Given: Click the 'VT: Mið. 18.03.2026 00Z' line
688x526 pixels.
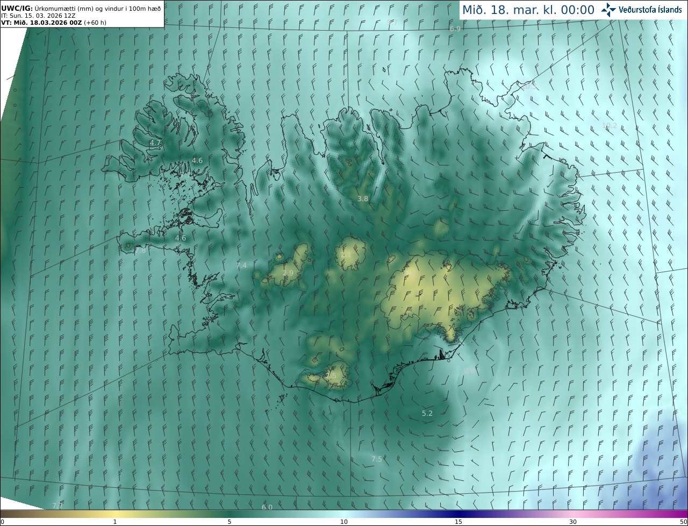Looking at the screenshot, I should [54, 23].
